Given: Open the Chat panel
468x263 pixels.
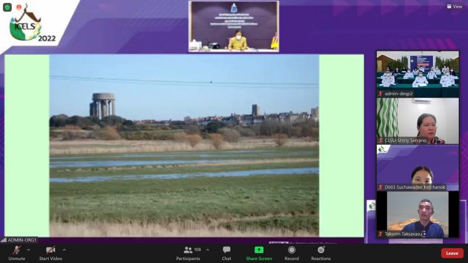Looking at the screenshot, I should click(226, 253).
